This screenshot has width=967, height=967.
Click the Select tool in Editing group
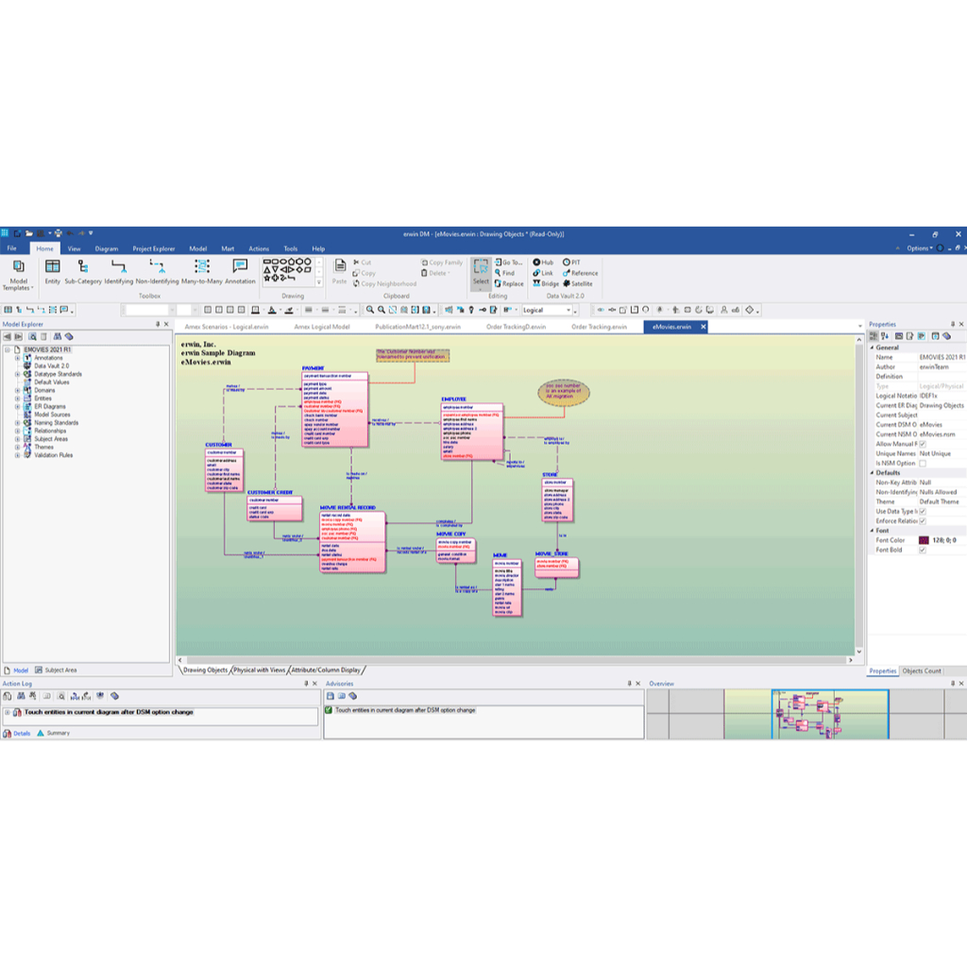tap(481, 274)
